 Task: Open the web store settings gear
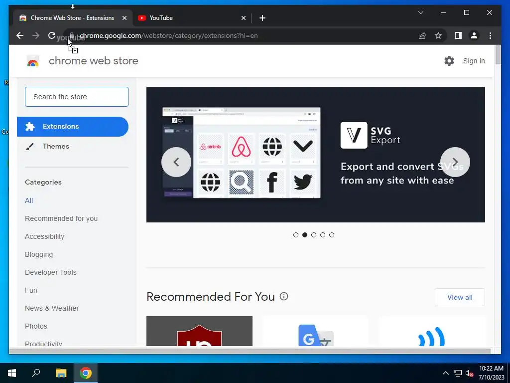(x=449, y=61)
